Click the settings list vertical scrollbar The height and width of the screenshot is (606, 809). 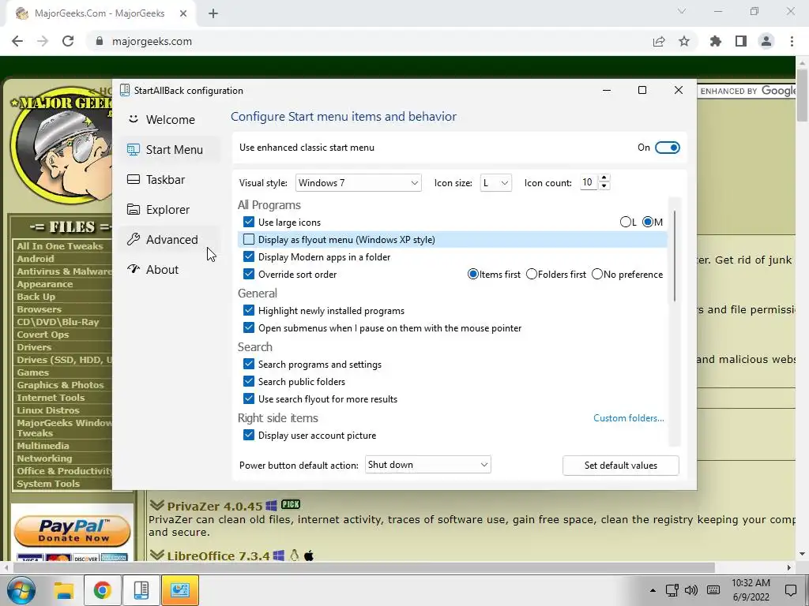tap(674, 256)
